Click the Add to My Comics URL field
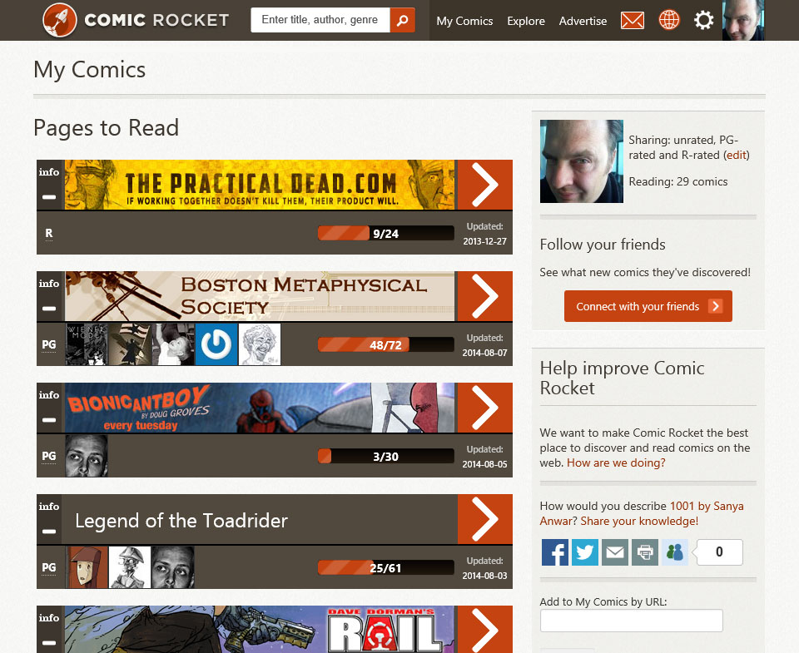The image size is (799, 653). tap(632, 621)
